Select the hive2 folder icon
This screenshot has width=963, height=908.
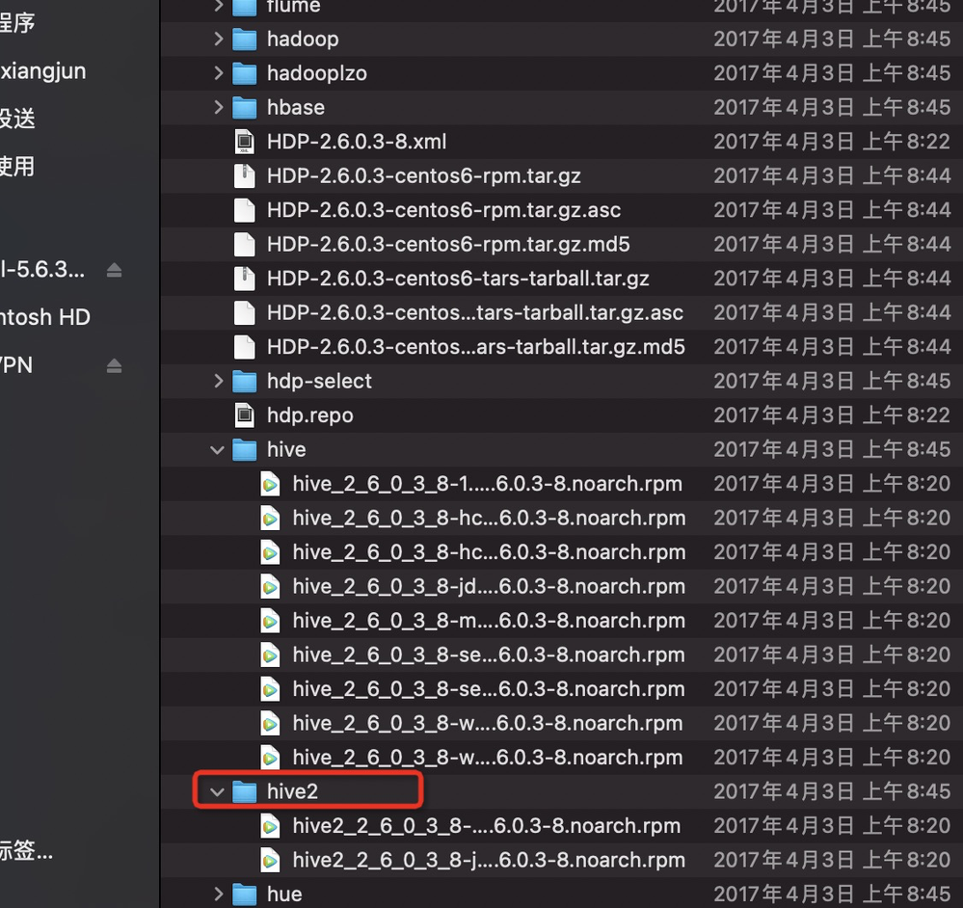point(245,792)
